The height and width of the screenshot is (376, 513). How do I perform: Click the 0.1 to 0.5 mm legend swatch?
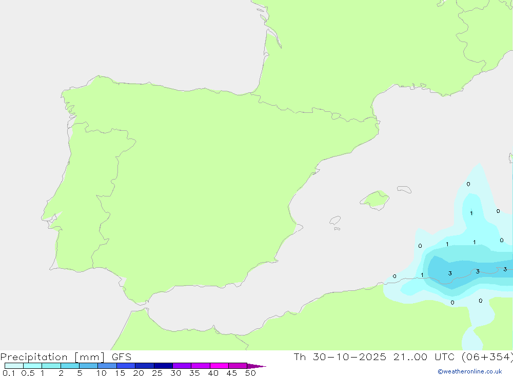coord(14,366)
